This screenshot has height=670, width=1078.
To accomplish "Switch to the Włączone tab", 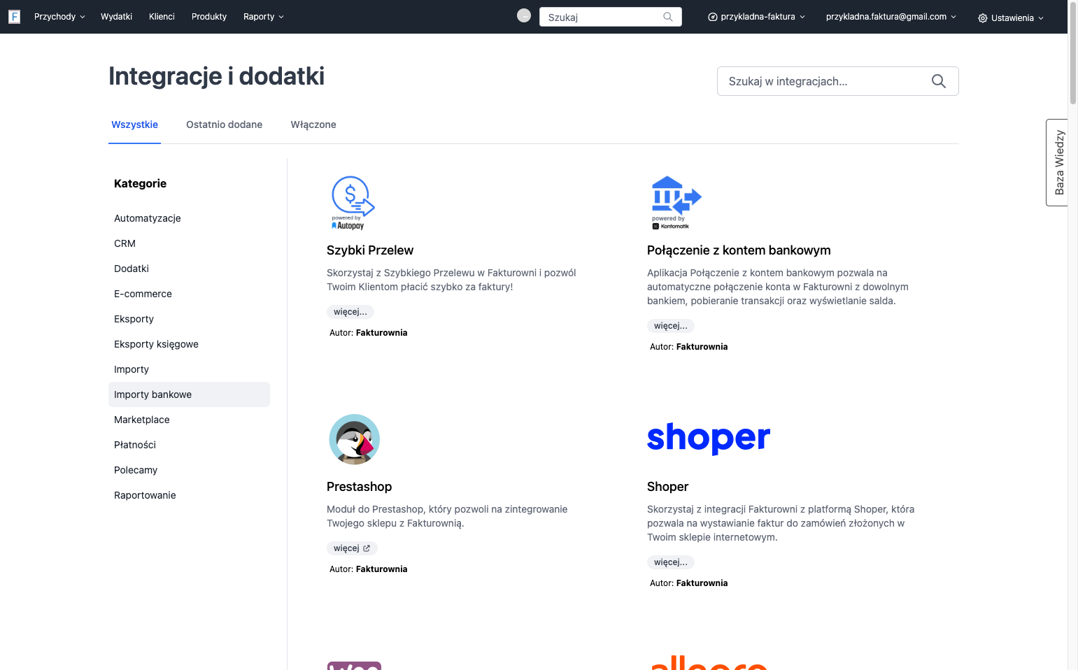I will (x=313, y=124).
